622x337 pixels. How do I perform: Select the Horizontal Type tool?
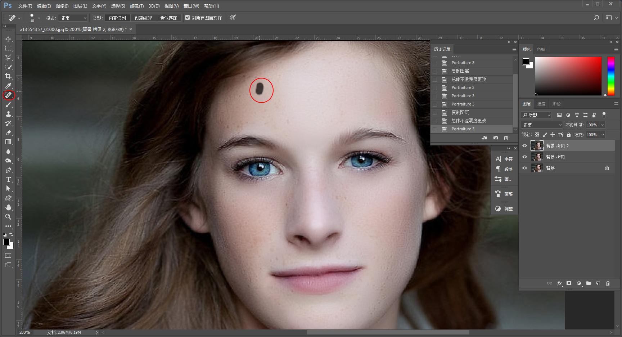coord(8,179)
